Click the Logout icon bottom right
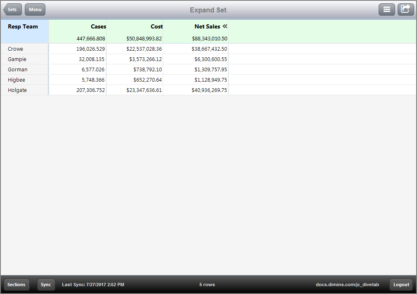This screenshot has height=294, width=417. pyautogui.click(x=400, y=285)
